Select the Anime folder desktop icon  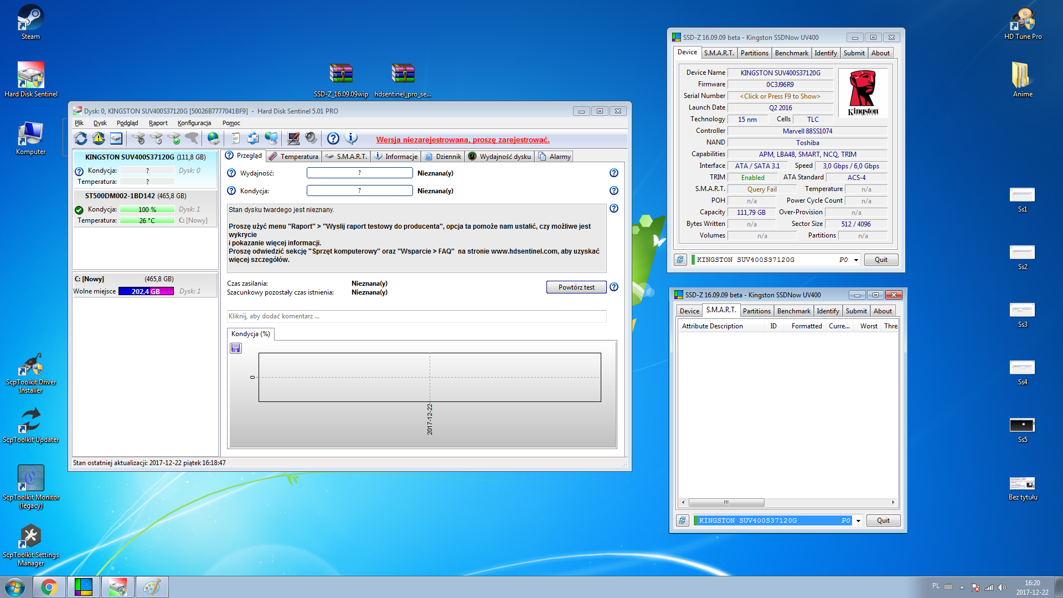point(1023,80)
